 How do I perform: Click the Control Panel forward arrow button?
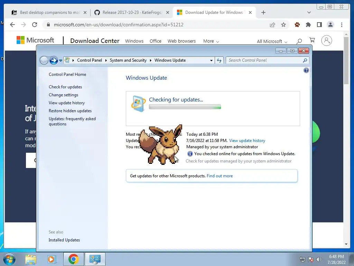54,60
